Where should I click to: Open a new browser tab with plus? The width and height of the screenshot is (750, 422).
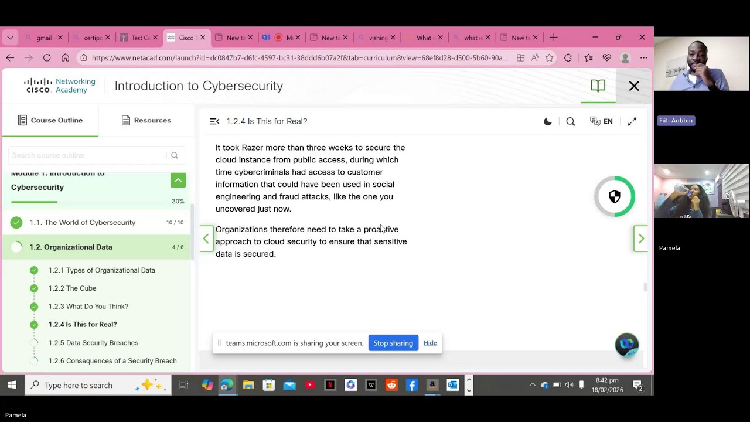tap(554, 38)
